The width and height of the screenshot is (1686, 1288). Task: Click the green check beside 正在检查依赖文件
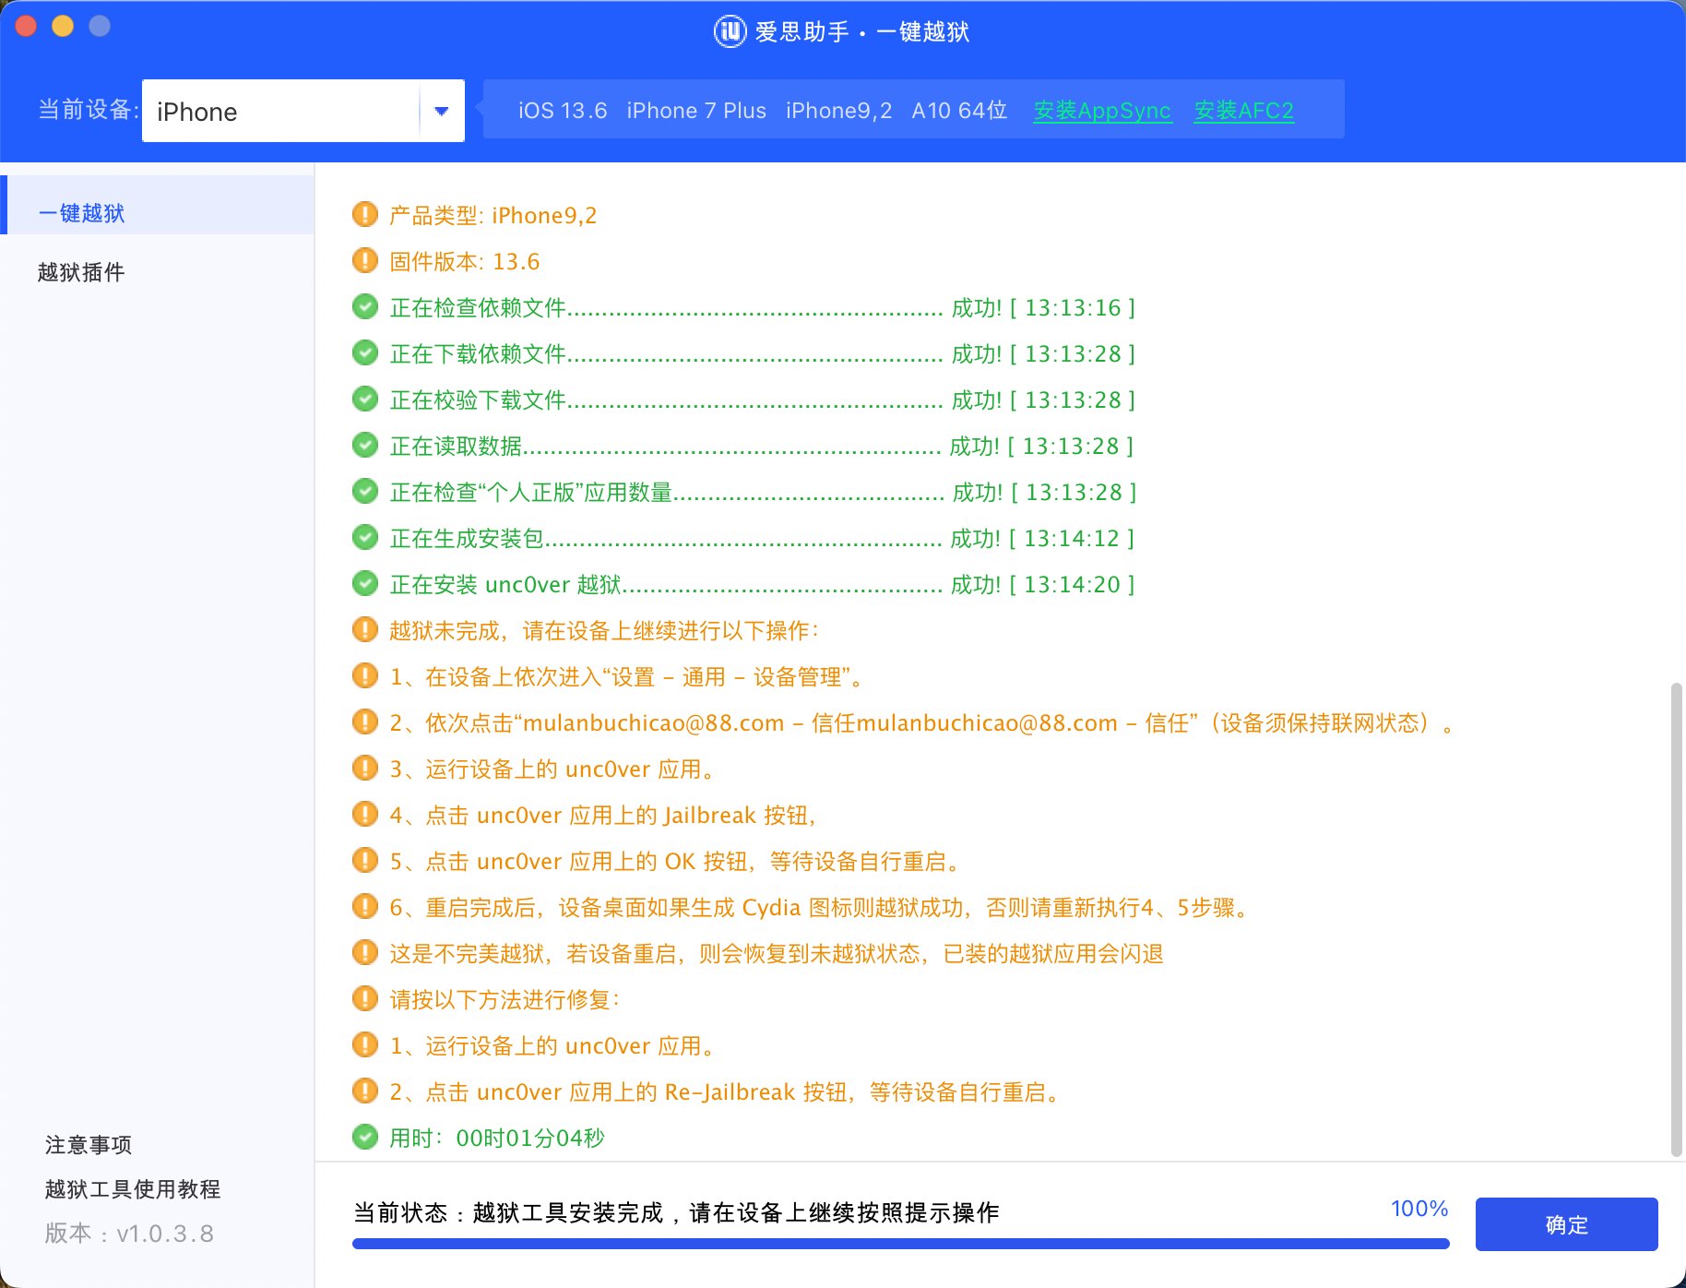(x=365, y=306)
